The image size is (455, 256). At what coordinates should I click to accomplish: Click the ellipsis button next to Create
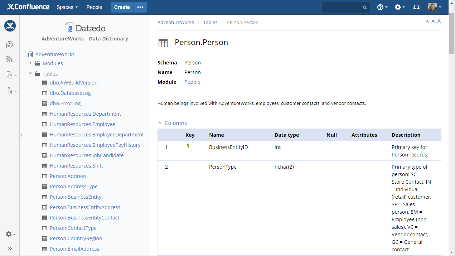[x=140, y=7]
